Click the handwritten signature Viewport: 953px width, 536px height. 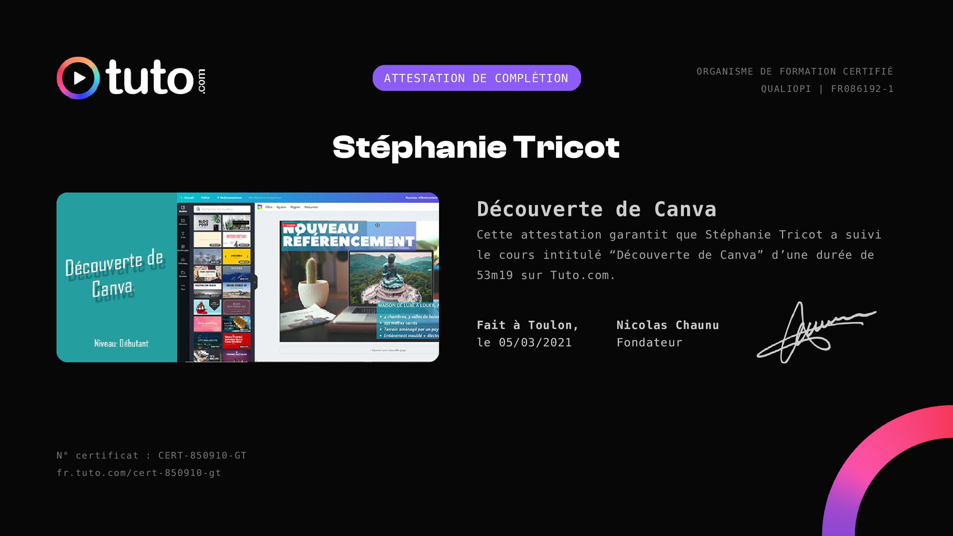[x=816, y=332]
